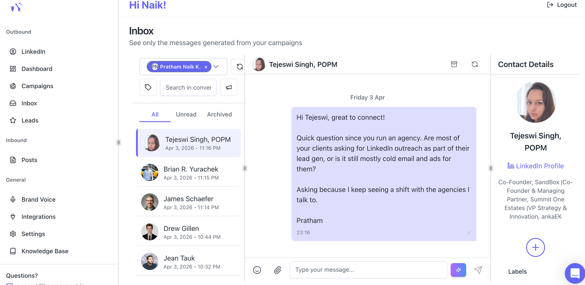Click the tag label filter icon

[x=148, y=87]
